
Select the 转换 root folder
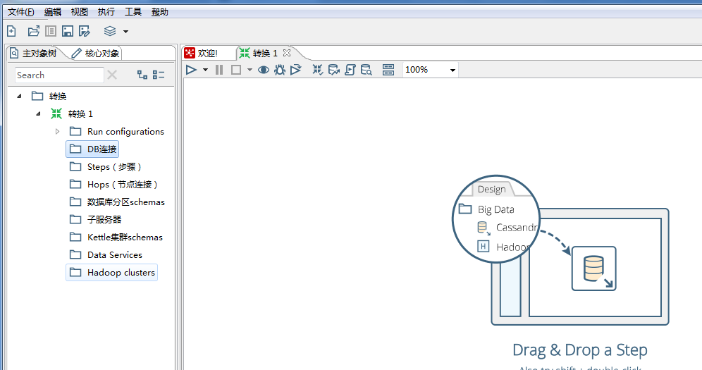point(49,96)
